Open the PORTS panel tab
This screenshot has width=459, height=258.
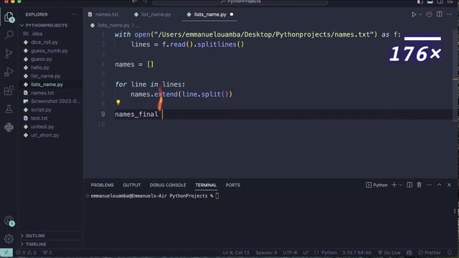point(232,185)
